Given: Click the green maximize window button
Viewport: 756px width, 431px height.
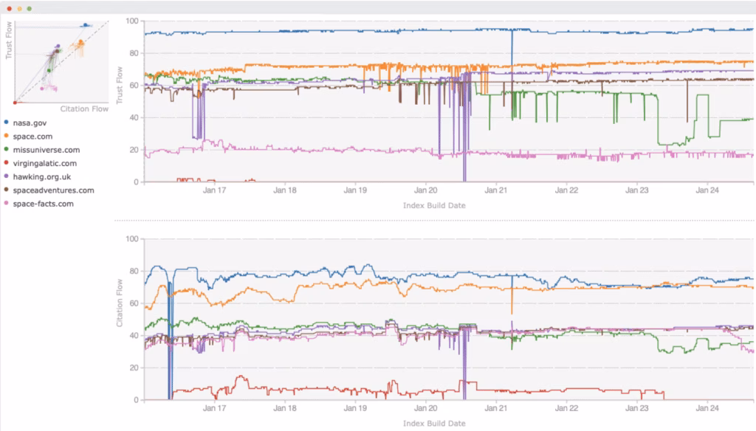Looking at the screenshot, I should 29,8.
